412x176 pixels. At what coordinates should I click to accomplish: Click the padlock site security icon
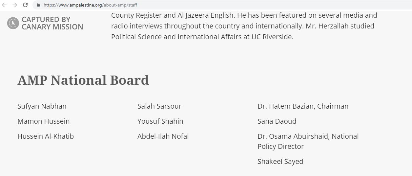click(38, 5)
